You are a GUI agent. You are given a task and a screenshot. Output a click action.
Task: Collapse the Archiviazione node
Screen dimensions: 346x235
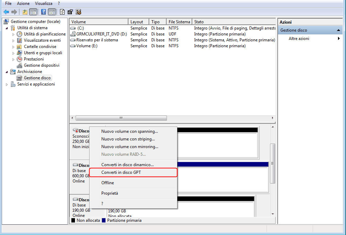[7, 72]
